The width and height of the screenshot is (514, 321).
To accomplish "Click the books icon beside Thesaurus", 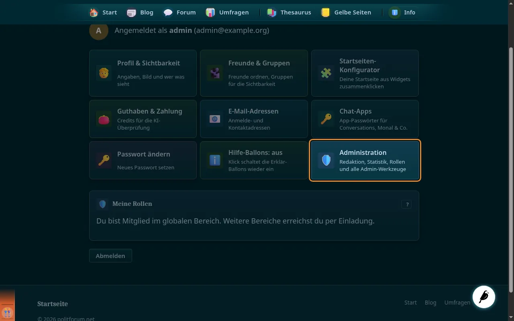I will (272, 12).
